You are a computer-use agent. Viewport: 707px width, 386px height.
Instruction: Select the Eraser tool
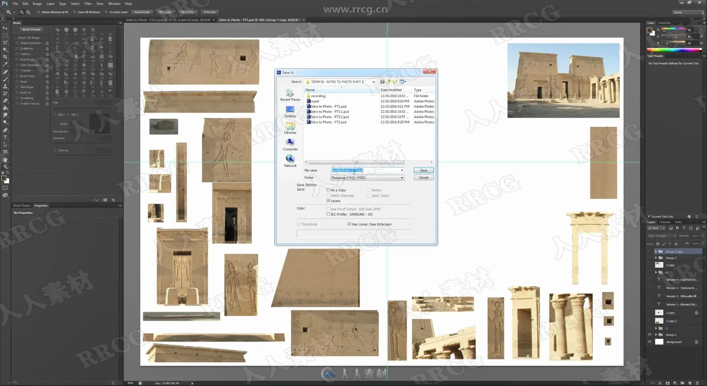[x=5, y=101]
